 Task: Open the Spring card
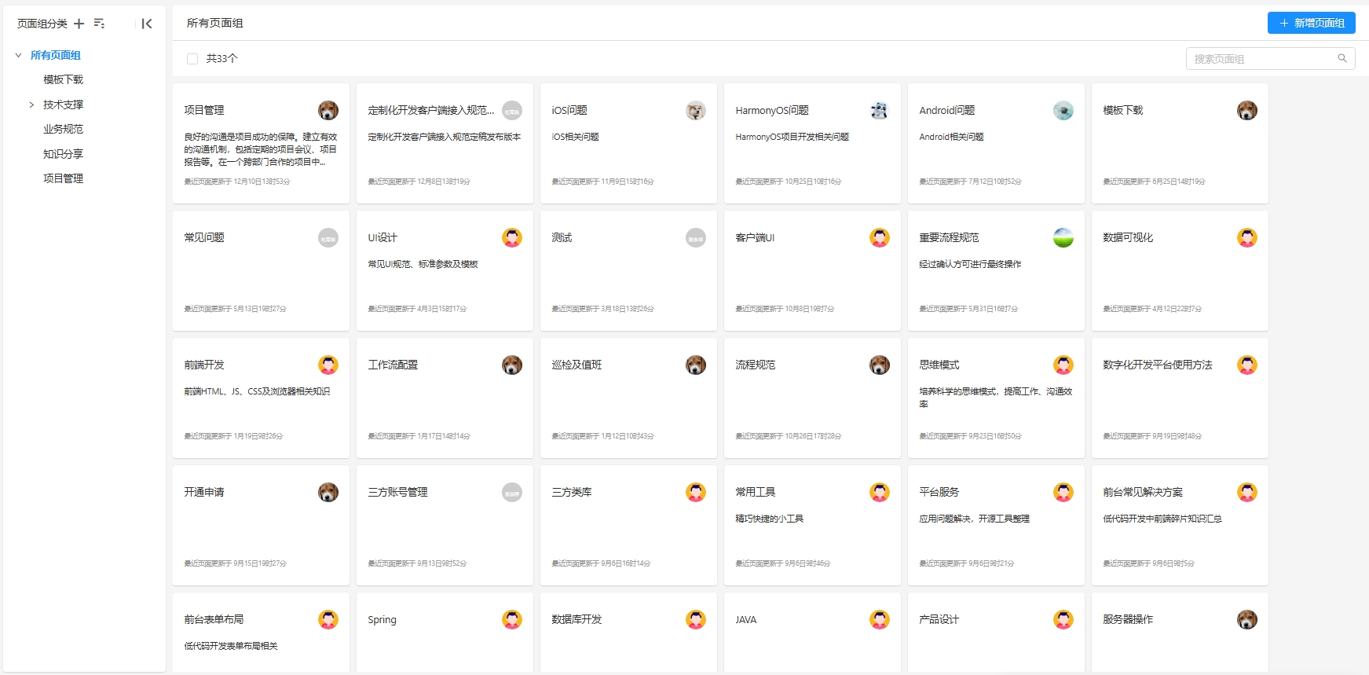tap(445, 633)
